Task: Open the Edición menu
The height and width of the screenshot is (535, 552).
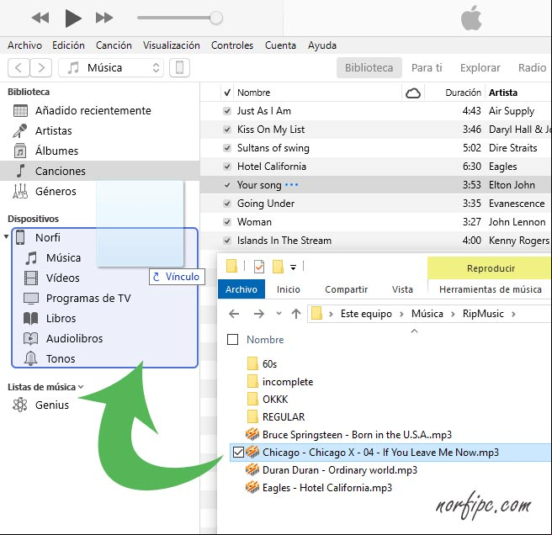Action: click(68, 45)
